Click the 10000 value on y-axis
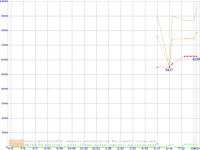 tap(4, 2)
